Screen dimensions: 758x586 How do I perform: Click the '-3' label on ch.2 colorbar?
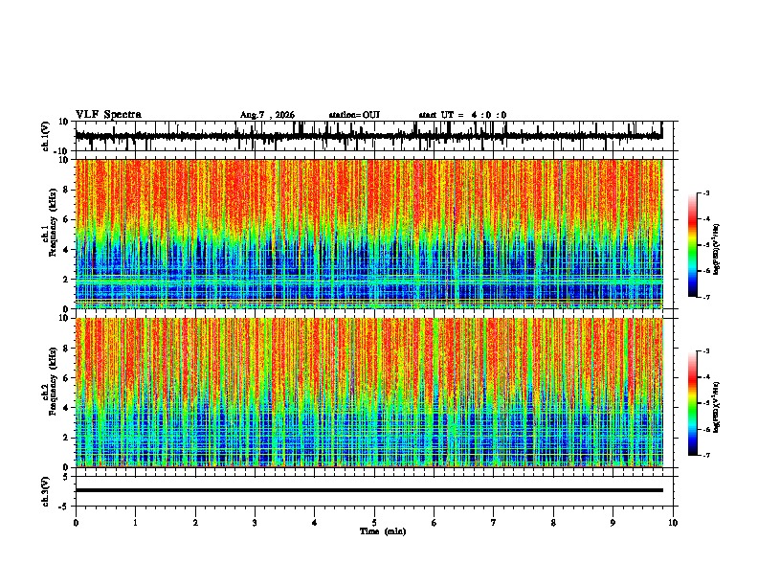[705, 351]
